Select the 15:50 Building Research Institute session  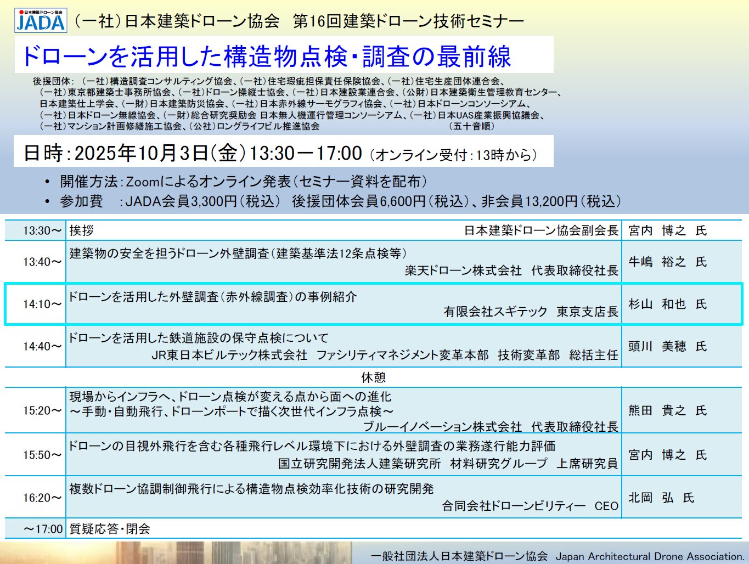click(x=343, y=455)
